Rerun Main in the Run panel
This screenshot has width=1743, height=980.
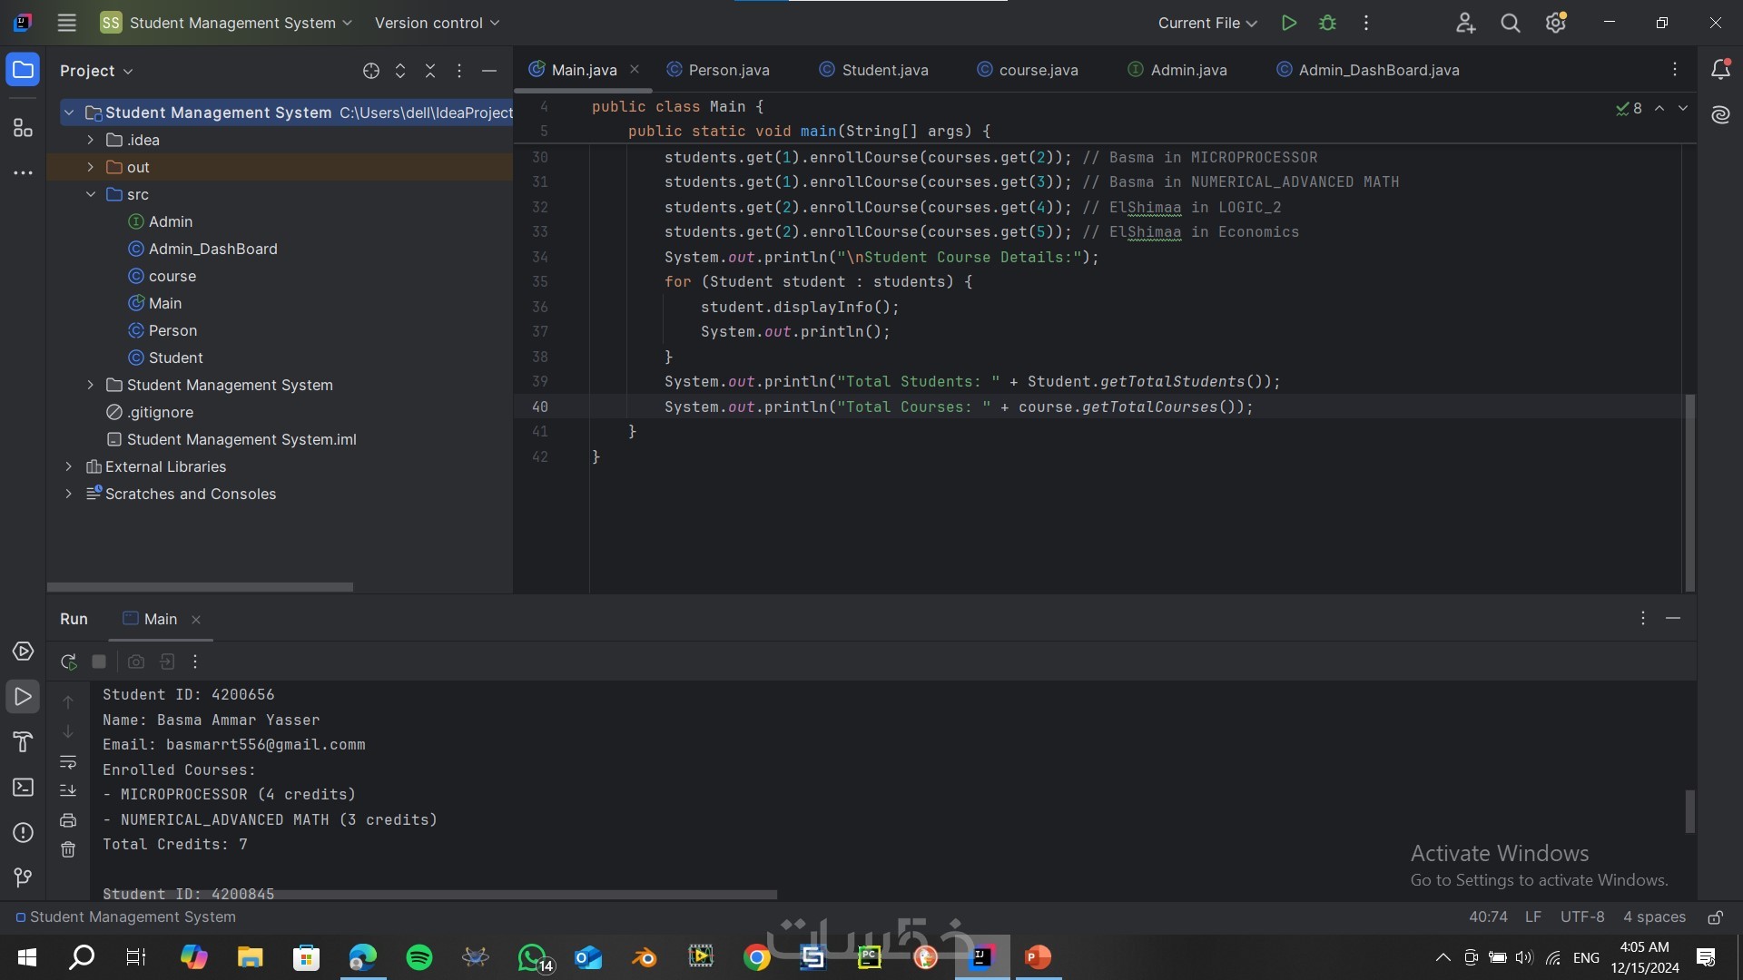[x=68, y=661]
